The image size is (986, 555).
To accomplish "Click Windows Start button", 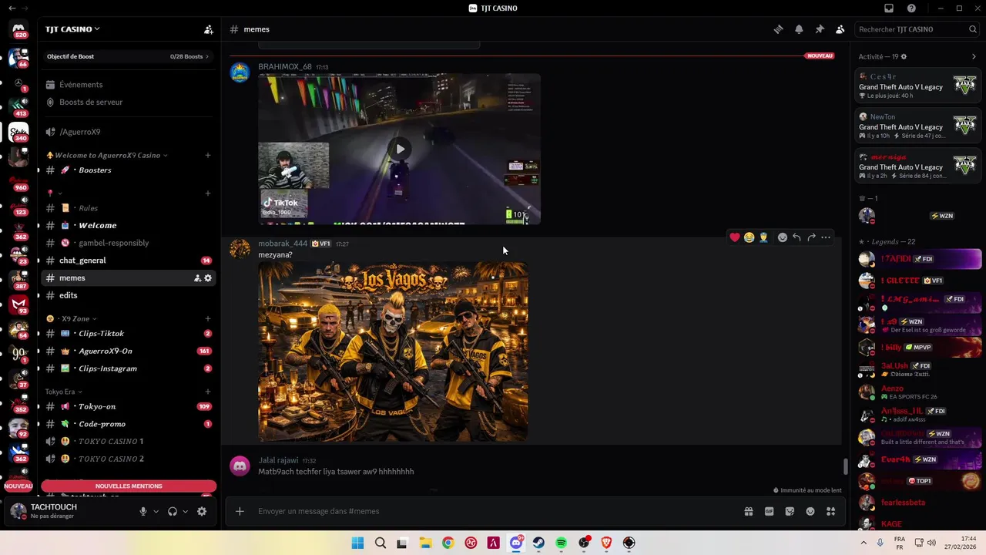I will (x=357, y=543).
